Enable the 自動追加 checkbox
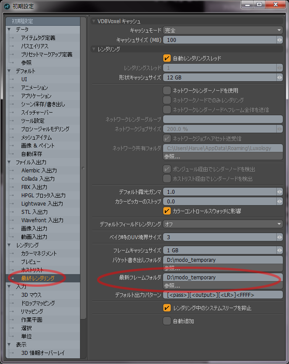The width and height of the screenshot is (289, 364). [167, 321]
